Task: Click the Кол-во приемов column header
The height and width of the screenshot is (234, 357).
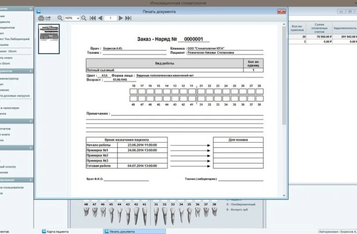Action: [x=297, y=27]
